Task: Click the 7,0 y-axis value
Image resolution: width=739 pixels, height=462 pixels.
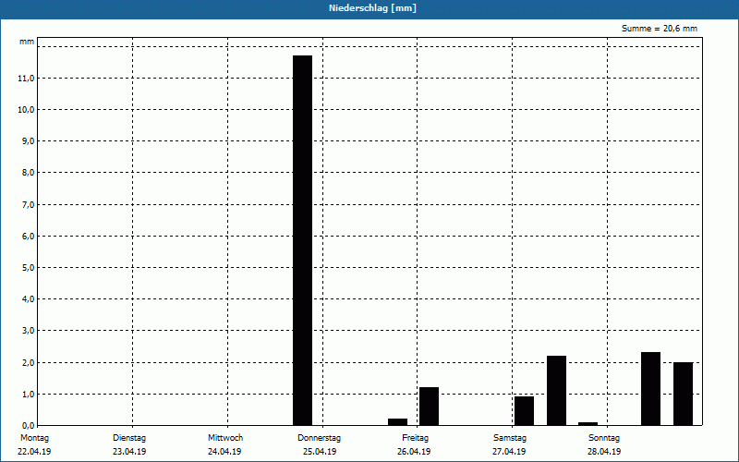Action: click(28, 204)
